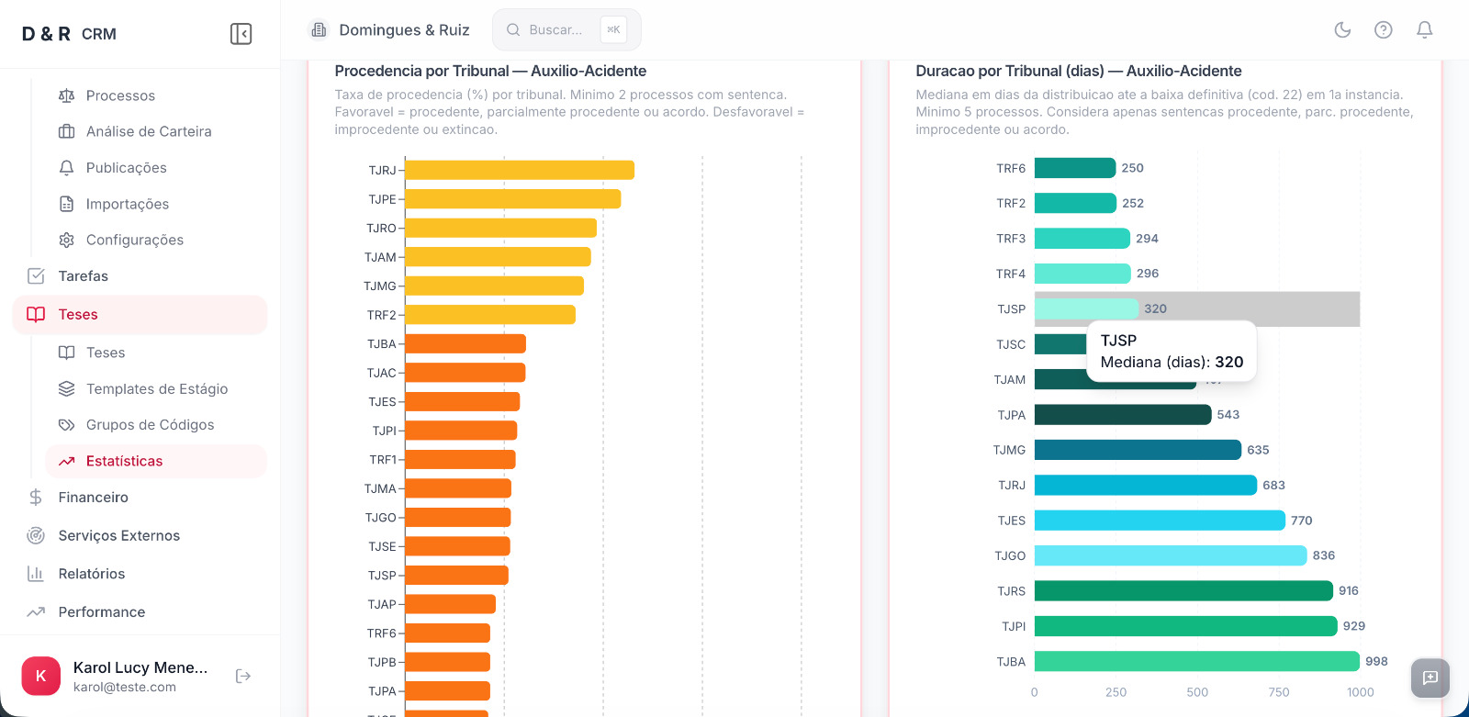Click the Publicações bell icon
The height and width of the screenshot is (717, 1469).
click(x=66, y=168)
